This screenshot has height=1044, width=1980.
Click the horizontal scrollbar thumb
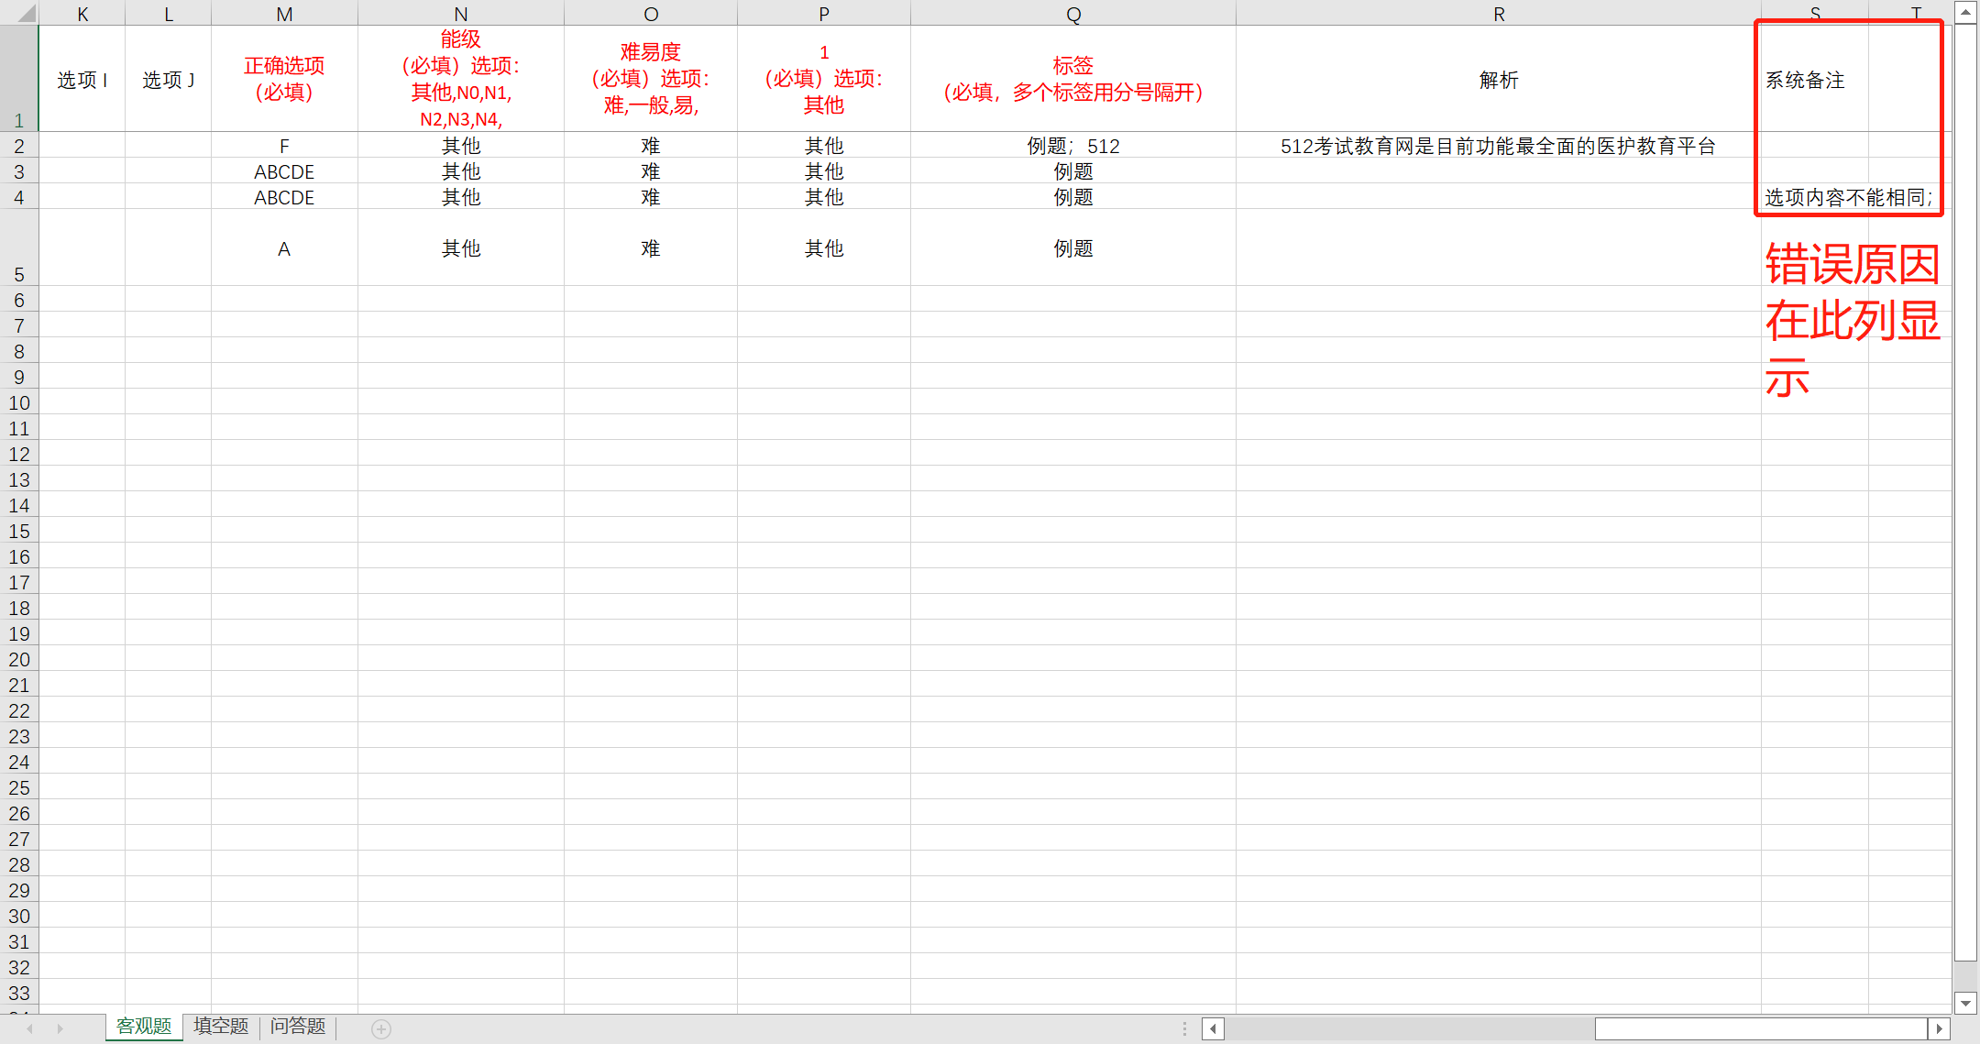(x=1760, y=1028)
